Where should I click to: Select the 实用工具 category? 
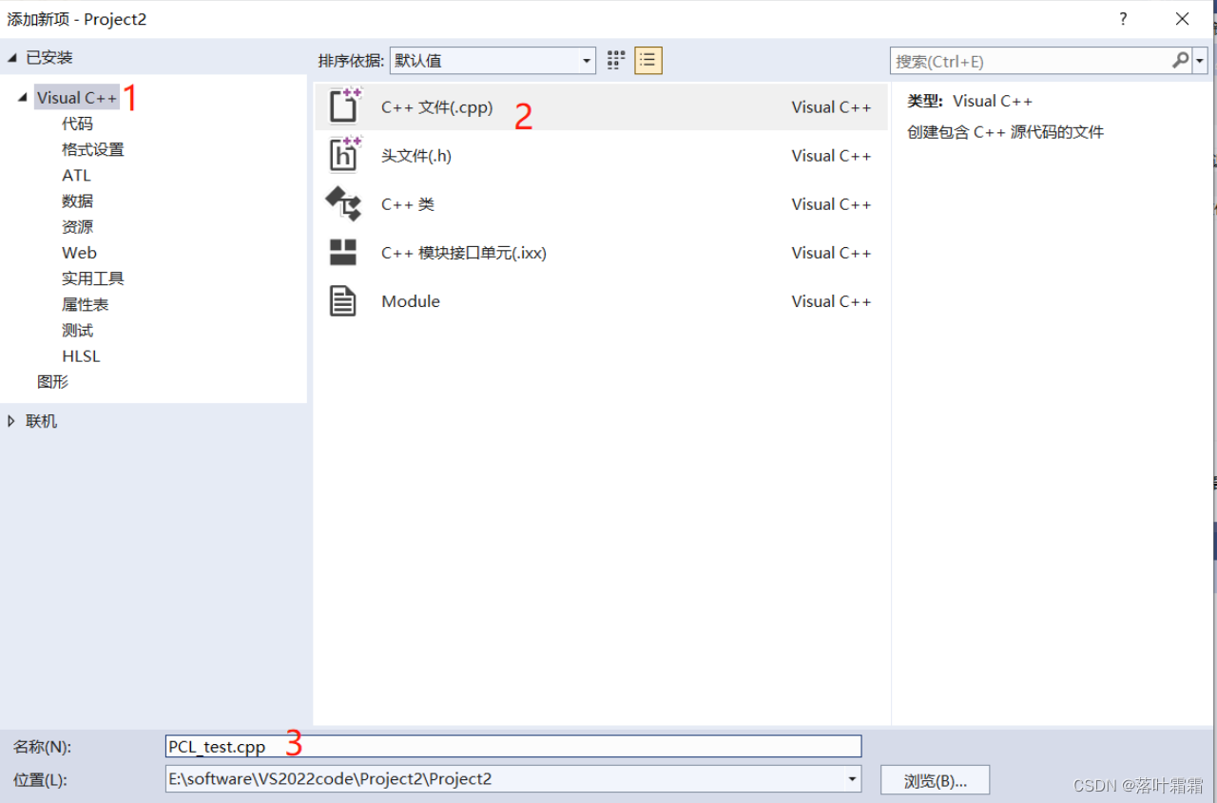pyautogui.click(x=93, y=278)
